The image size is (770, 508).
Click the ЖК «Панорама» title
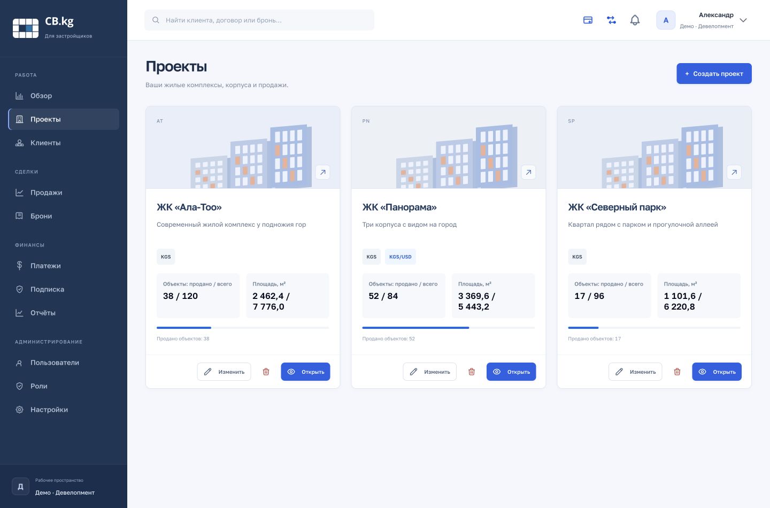pyautogui.click(x=399, y=207)
